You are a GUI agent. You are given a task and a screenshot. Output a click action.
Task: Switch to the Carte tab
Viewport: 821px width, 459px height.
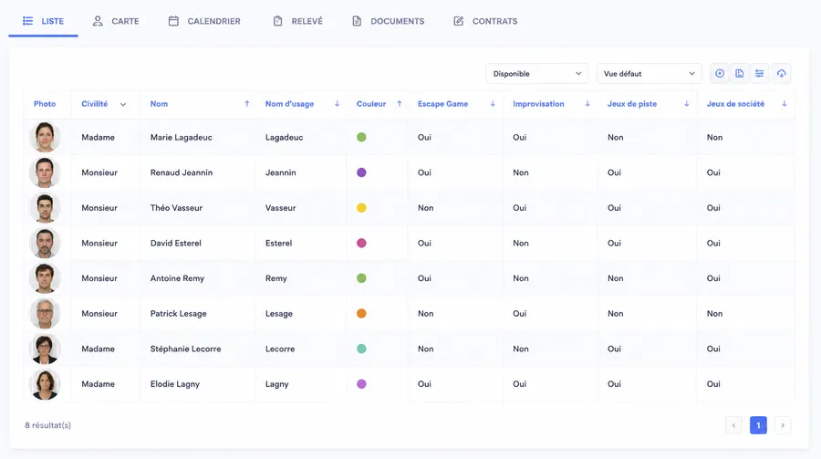pyautogui.click(x=115, y=21)
